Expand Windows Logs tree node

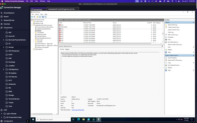click(x=32, y=23)
